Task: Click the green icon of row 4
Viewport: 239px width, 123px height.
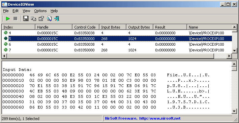Action: [x=6, y=33]
